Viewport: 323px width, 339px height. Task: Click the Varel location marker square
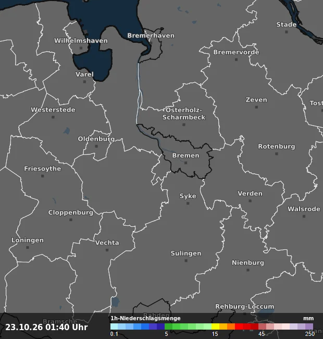coord(84,82)
